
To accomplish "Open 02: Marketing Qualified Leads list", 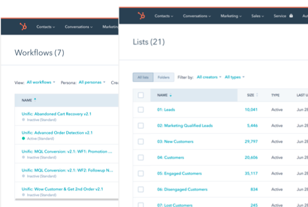I will point(185,125).
